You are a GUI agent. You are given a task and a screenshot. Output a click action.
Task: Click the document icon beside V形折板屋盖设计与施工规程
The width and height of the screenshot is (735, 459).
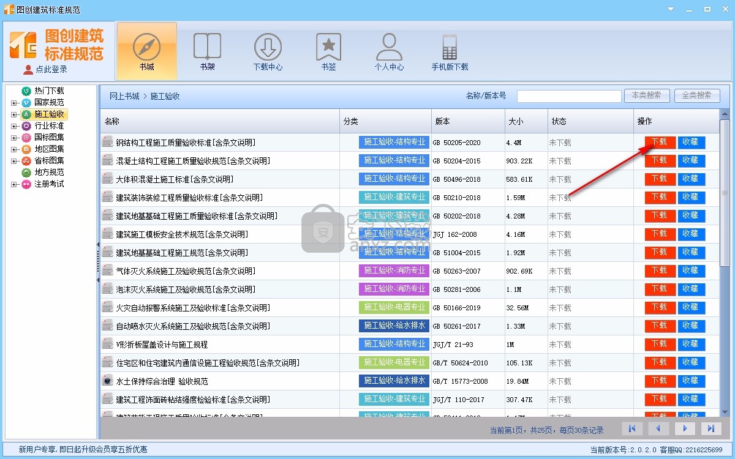pos(108,344)
